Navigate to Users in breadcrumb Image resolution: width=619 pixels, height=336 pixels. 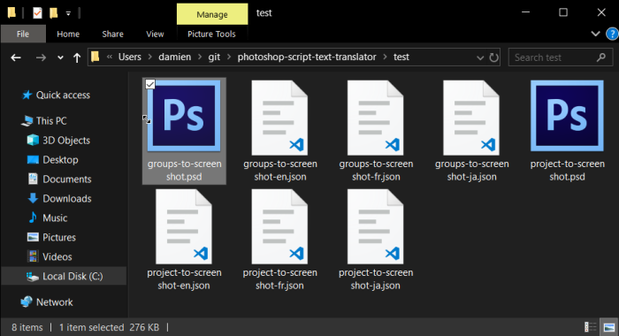click(129, 57)
